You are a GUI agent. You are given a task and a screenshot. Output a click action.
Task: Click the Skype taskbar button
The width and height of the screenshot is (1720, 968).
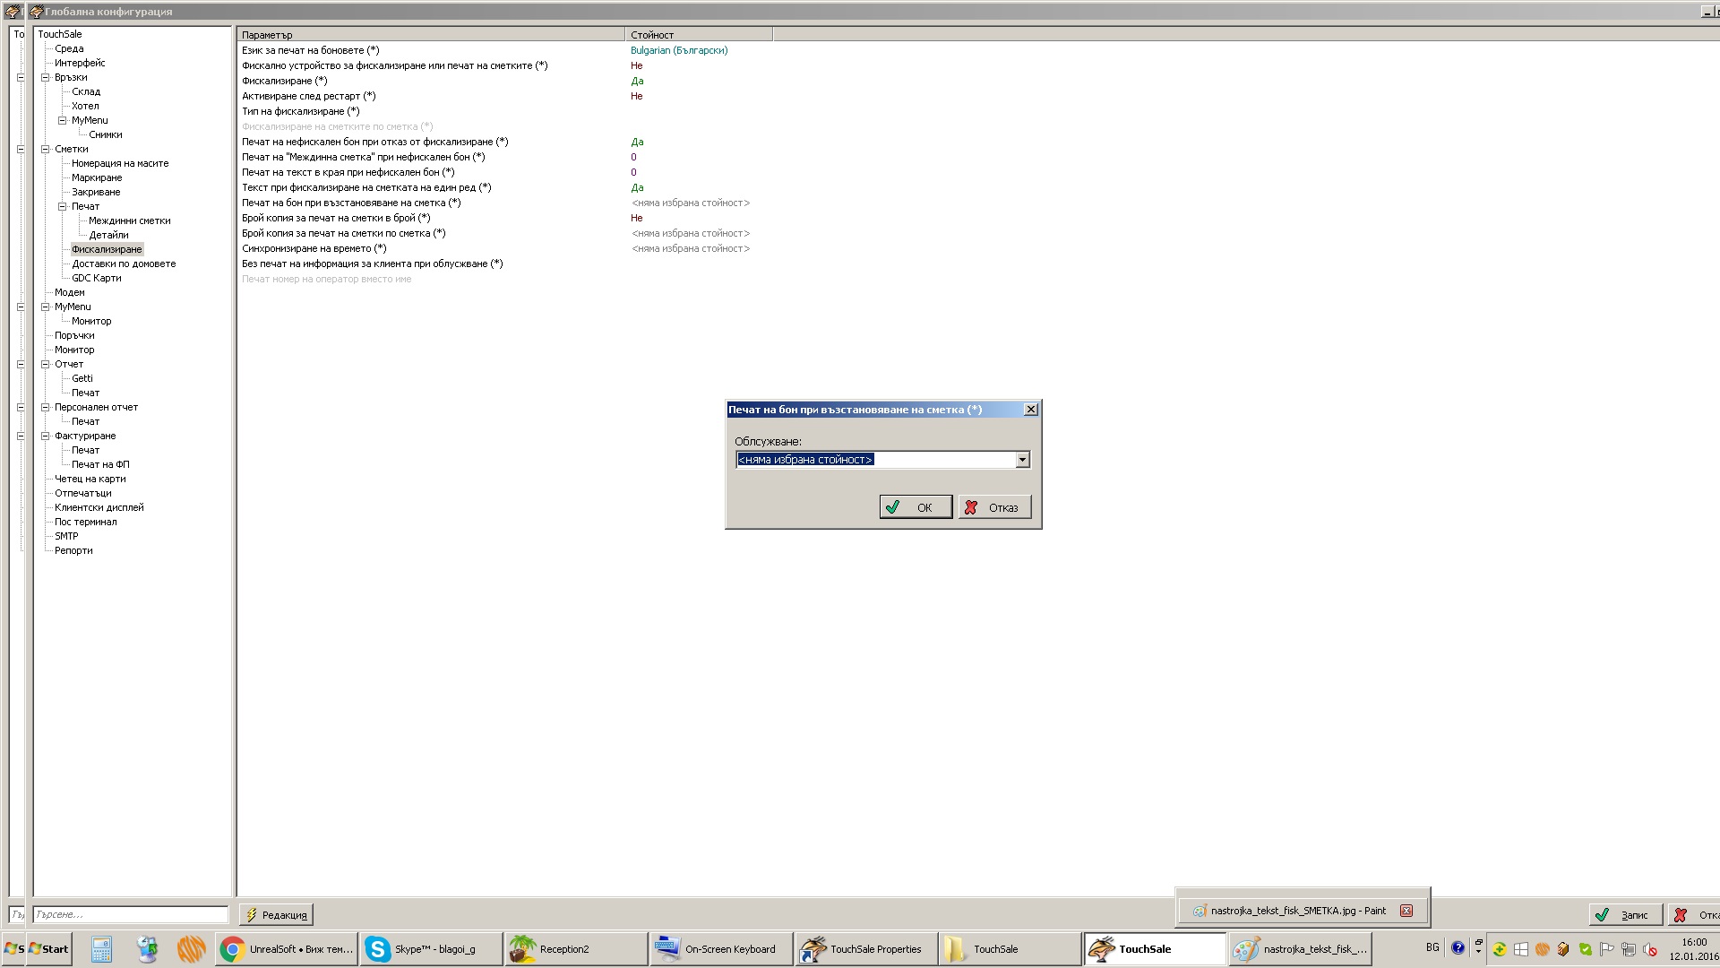pos(430,949)
